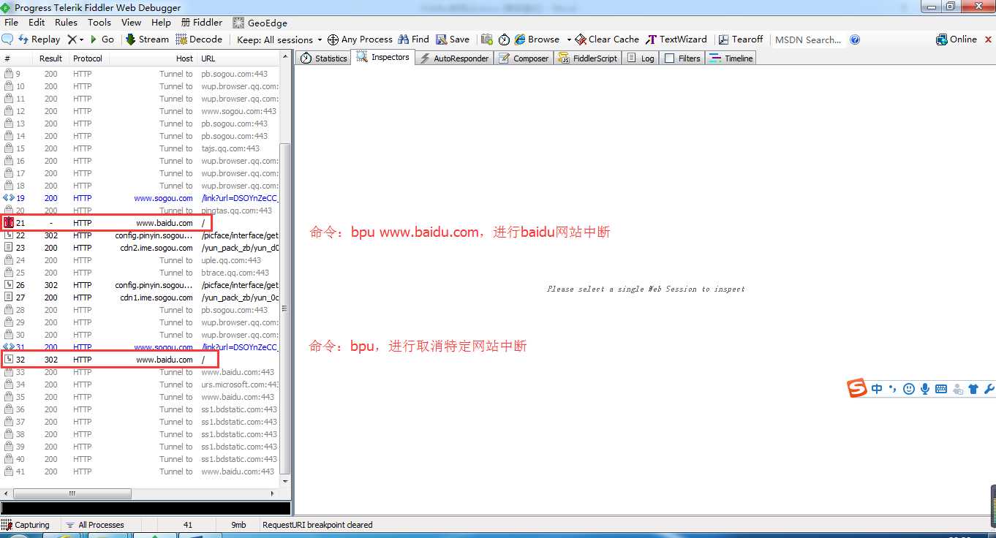The width and height of the screenshot is (996, 538).
Task: Click the IME smiley emoji icon
Action: (909, 389)
